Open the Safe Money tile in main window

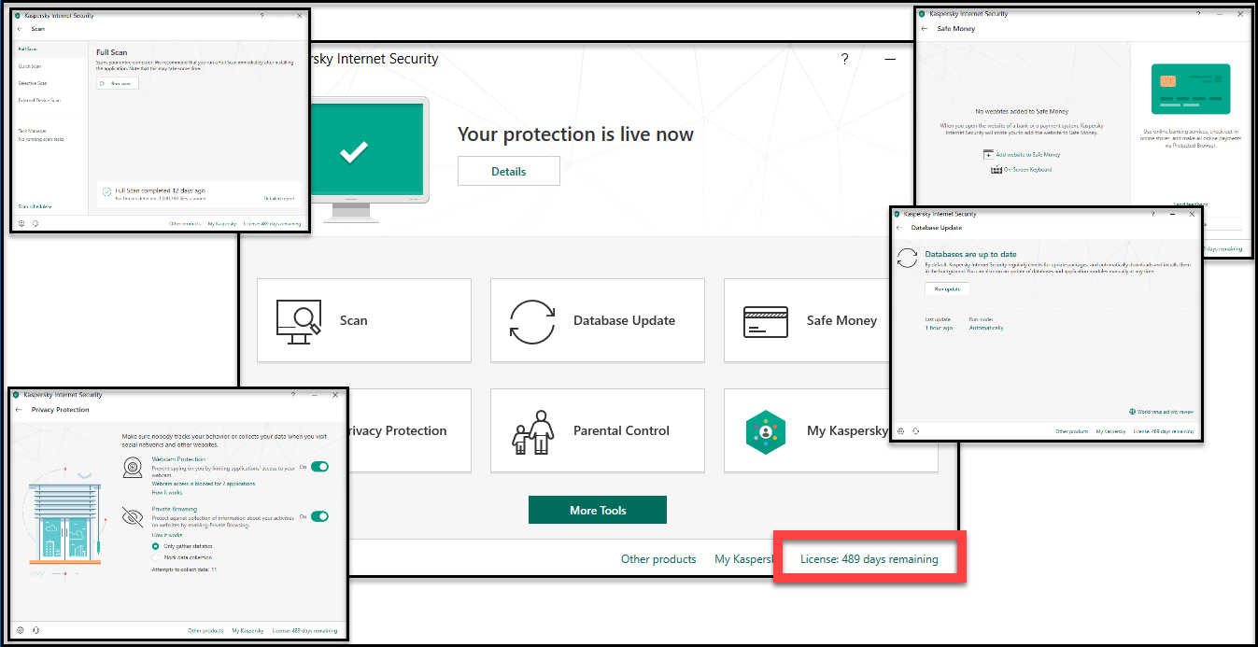(807, 320)
